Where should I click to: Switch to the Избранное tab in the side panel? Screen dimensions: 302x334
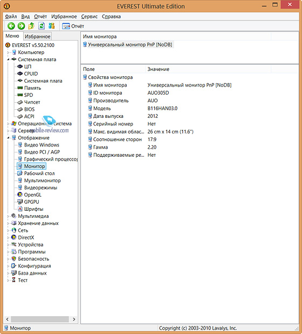tap(37, 36)
